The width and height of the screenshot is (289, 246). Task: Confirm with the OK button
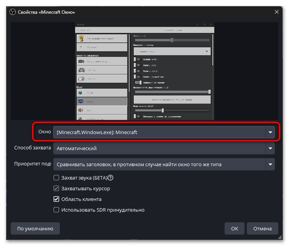click(x=235, y=228)
